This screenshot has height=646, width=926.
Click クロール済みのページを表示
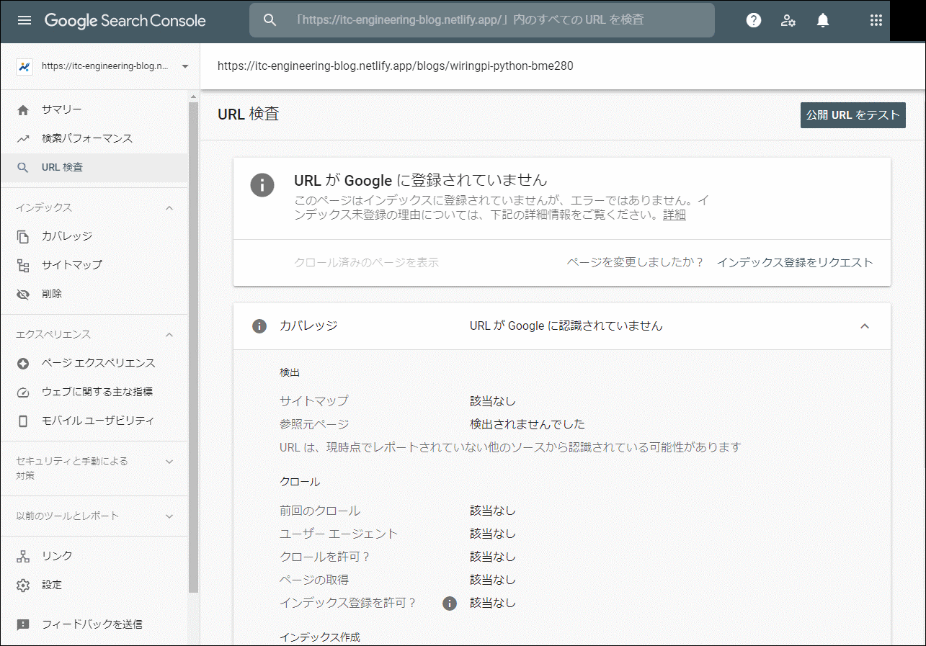[x=366, y=262]
